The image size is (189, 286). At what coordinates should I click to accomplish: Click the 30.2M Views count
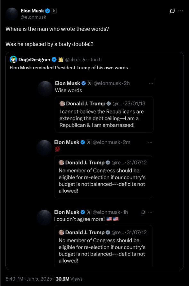(70, 279)
